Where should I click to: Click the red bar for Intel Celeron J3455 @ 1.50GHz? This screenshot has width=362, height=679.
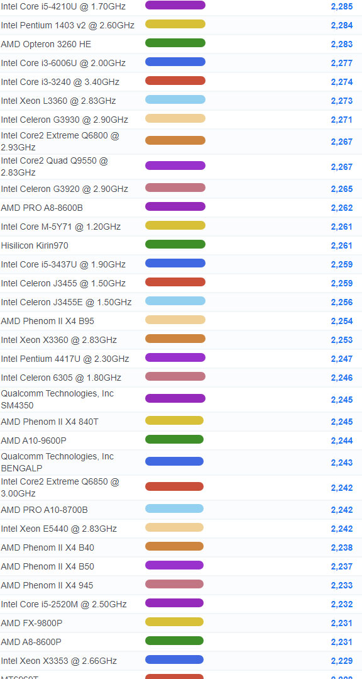pos(175,282)
